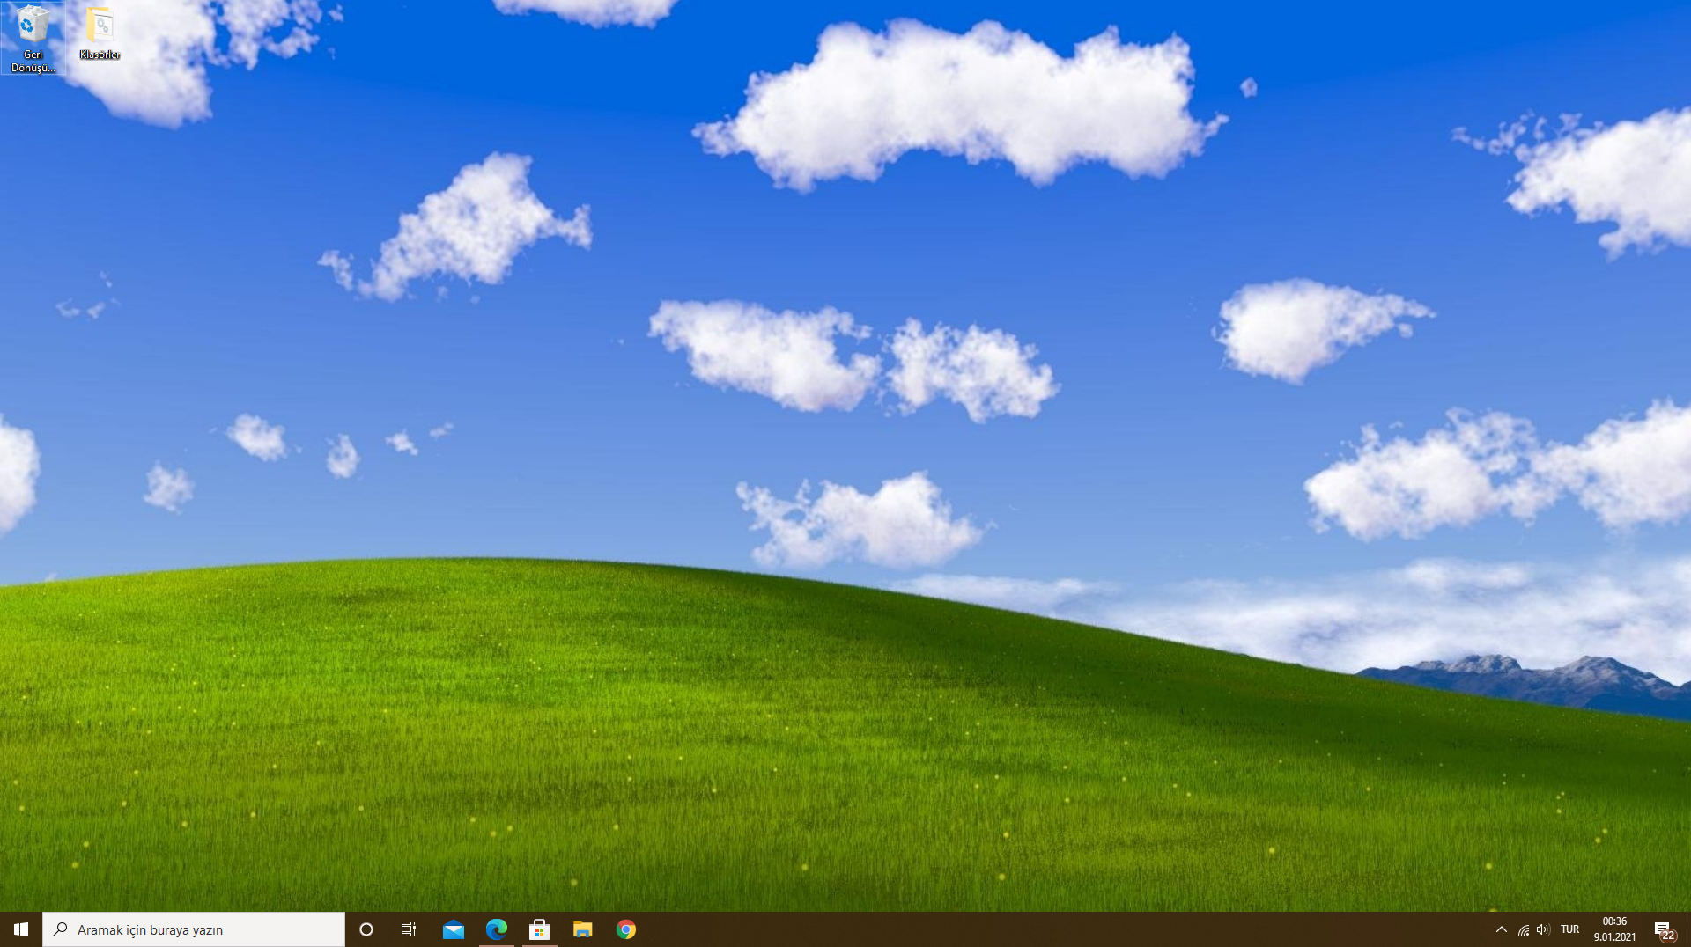Open Microsoft Edge from the taskbar
The image size is (1691, 947).
coord(497,929)
